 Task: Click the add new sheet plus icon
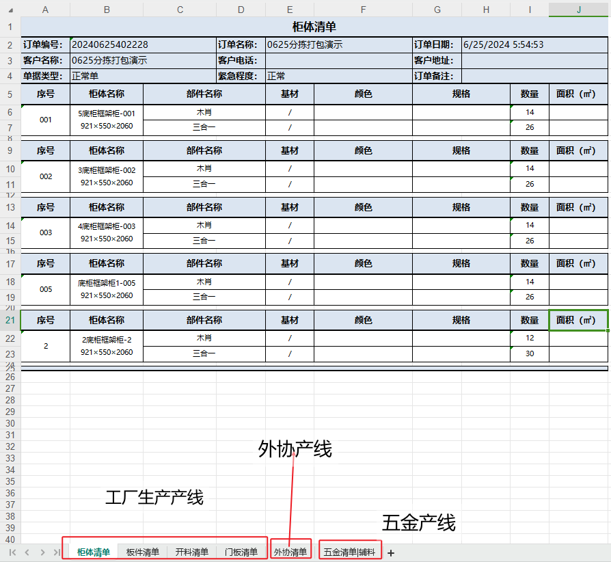(391, 552)
